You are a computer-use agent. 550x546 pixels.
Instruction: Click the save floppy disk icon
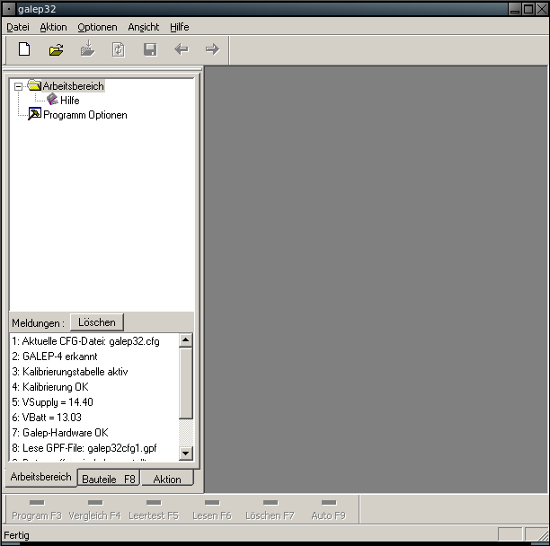tap(150, 49)
